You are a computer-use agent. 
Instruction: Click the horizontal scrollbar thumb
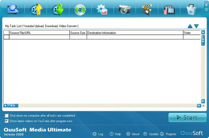pyautogui.click(x=13, y=106)
